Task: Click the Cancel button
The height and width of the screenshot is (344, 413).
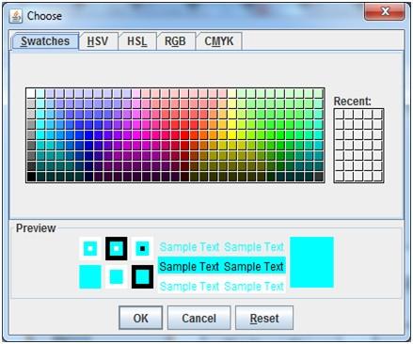Action: 199,318
